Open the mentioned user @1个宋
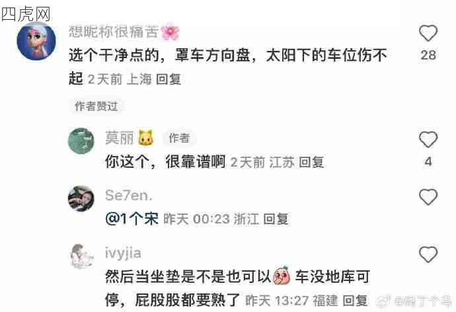The width and height of the screenshot is (456, 312). [132, 219]
